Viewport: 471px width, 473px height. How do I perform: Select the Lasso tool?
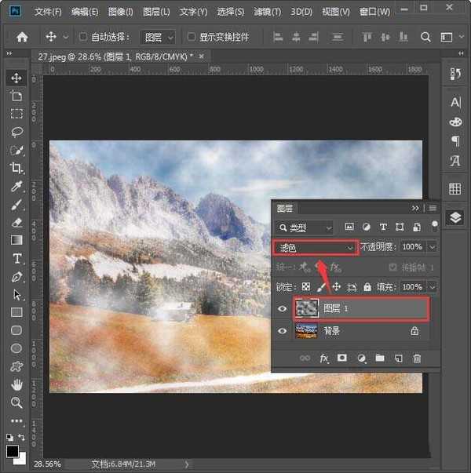point(16,132)
